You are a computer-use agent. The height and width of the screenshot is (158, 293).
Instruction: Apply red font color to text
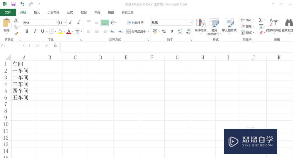69,31
